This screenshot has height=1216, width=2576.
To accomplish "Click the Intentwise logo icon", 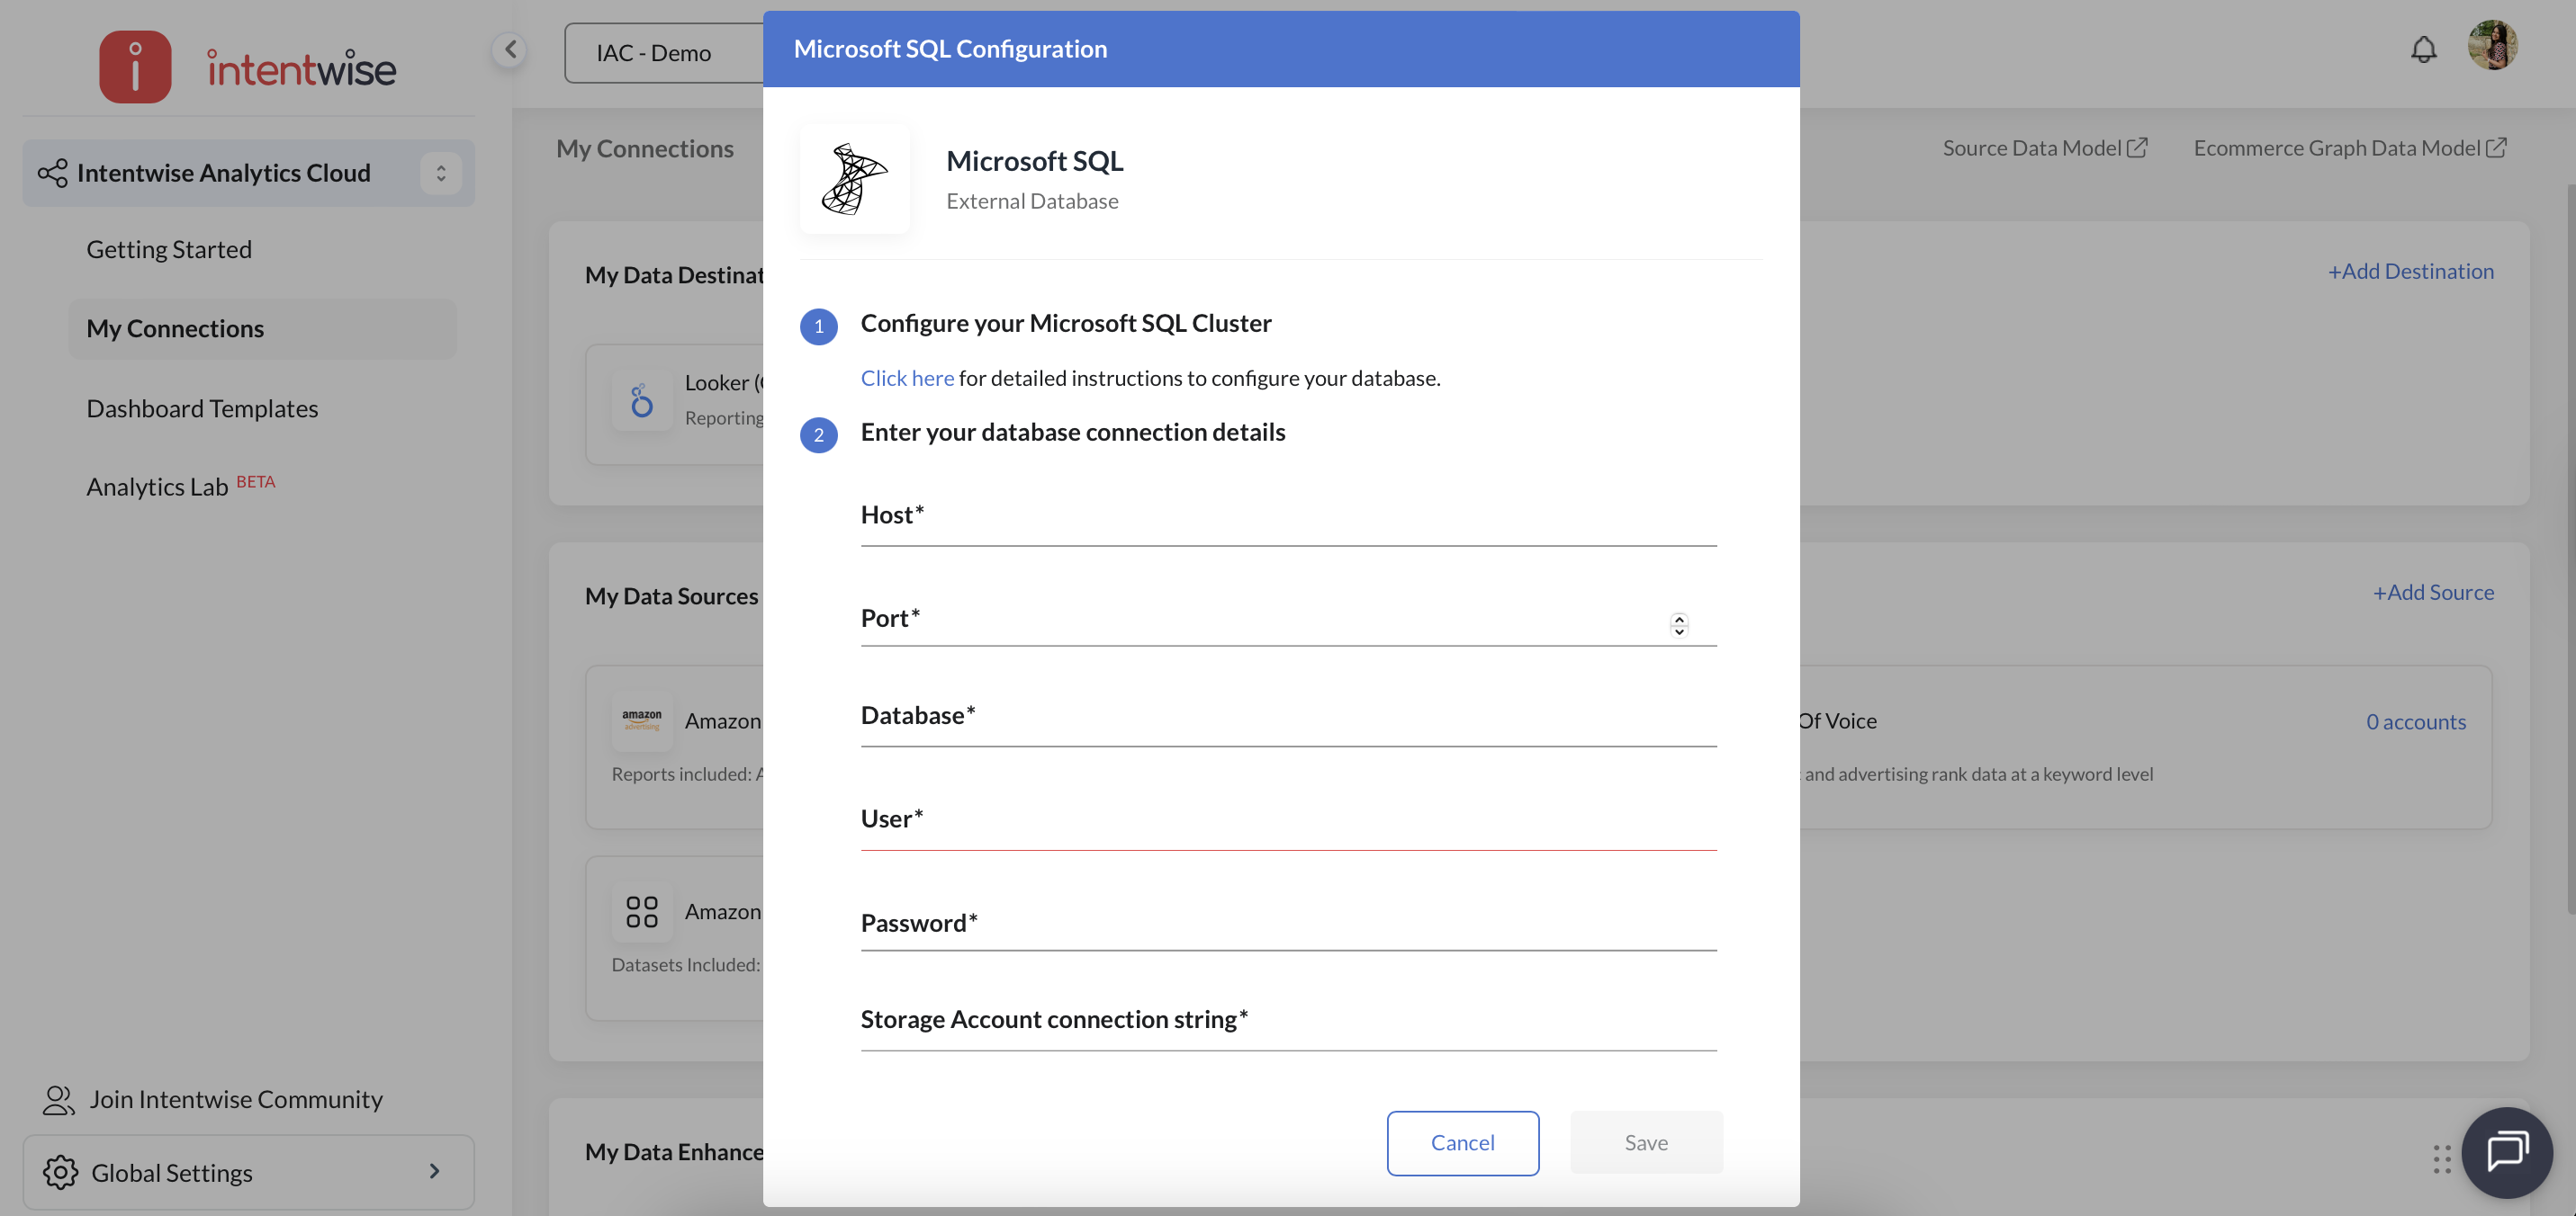I will (x=135, y=67).
